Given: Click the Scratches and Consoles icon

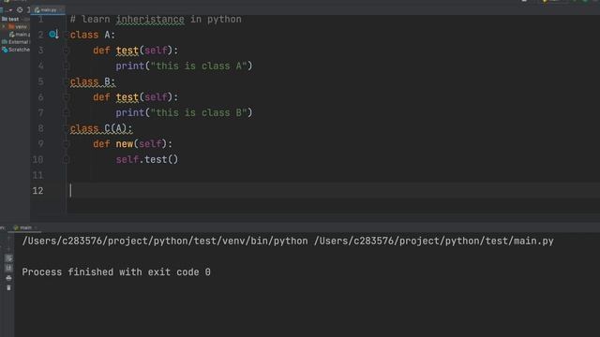Looking at the screenshot, I should pos(5,50).
